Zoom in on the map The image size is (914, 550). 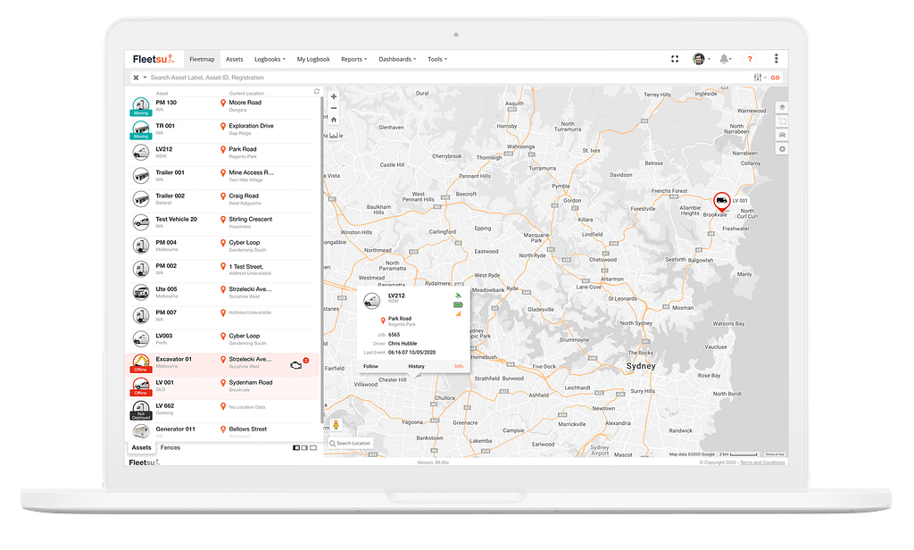334,96
